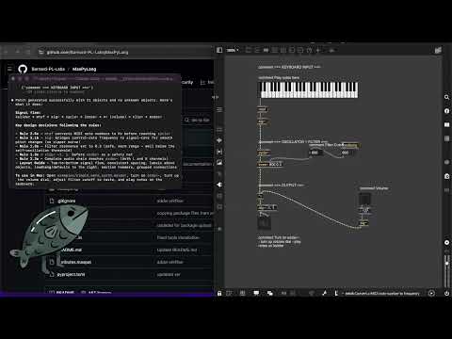452x339 pixels.
Task: Select the OUTPUT section comment in the patch
Action: click(x=281, y=186)
